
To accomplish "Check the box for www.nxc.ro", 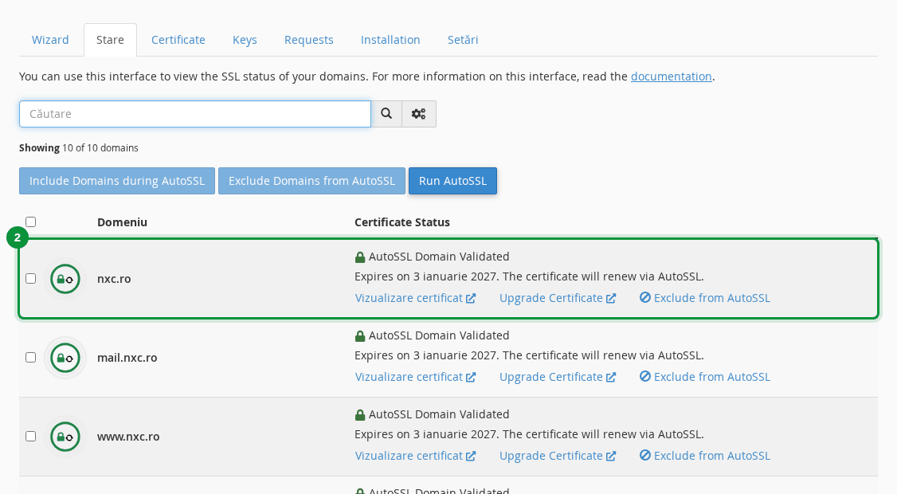I will point(31,437).
